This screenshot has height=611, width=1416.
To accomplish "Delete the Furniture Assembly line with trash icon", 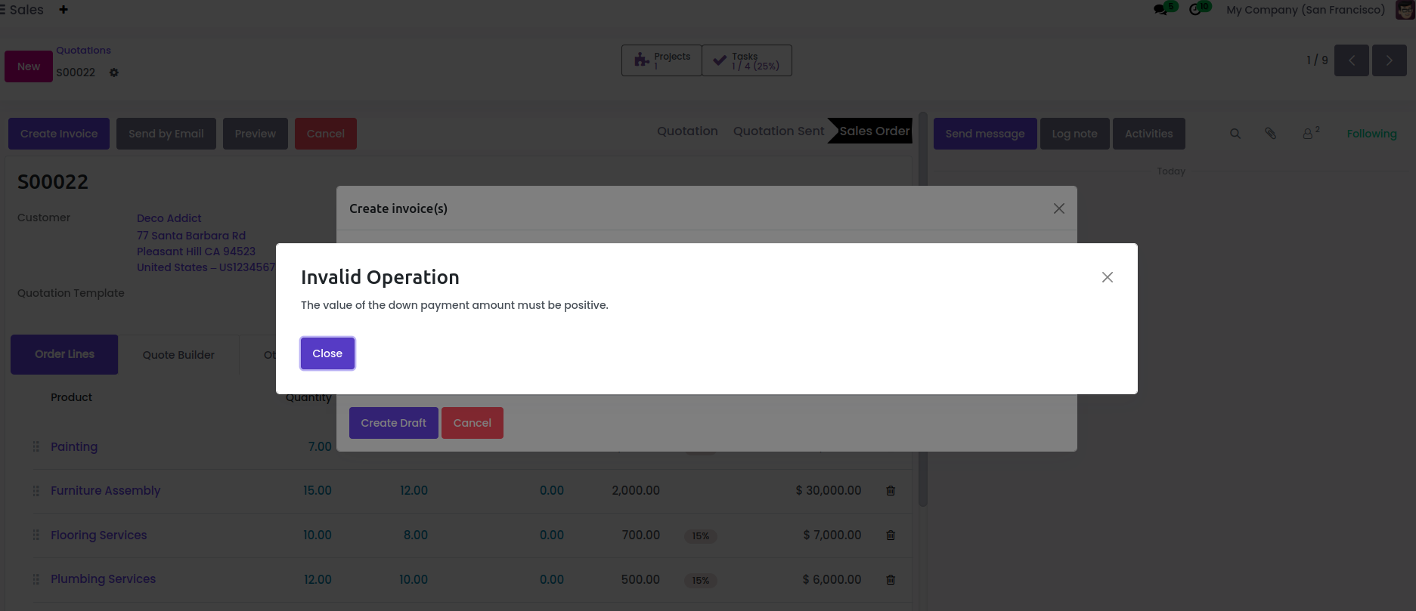I will point(891,491).
